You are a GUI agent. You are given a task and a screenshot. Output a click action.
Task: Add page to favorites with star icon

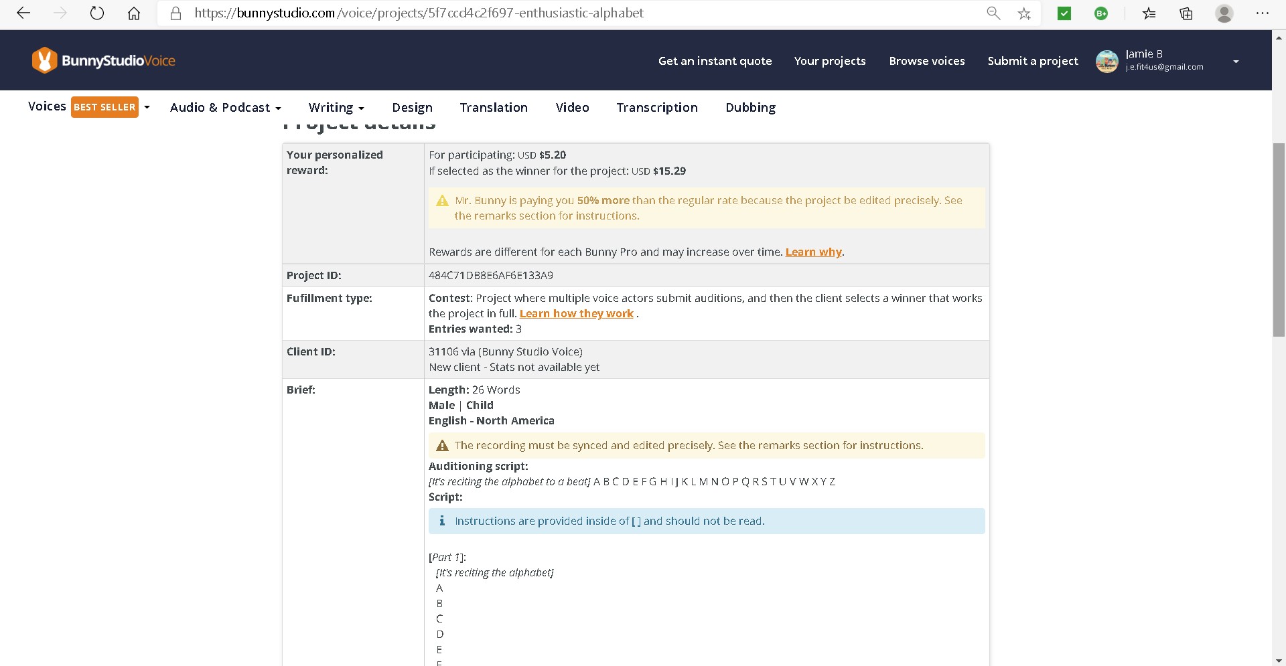coord(1024,13)
